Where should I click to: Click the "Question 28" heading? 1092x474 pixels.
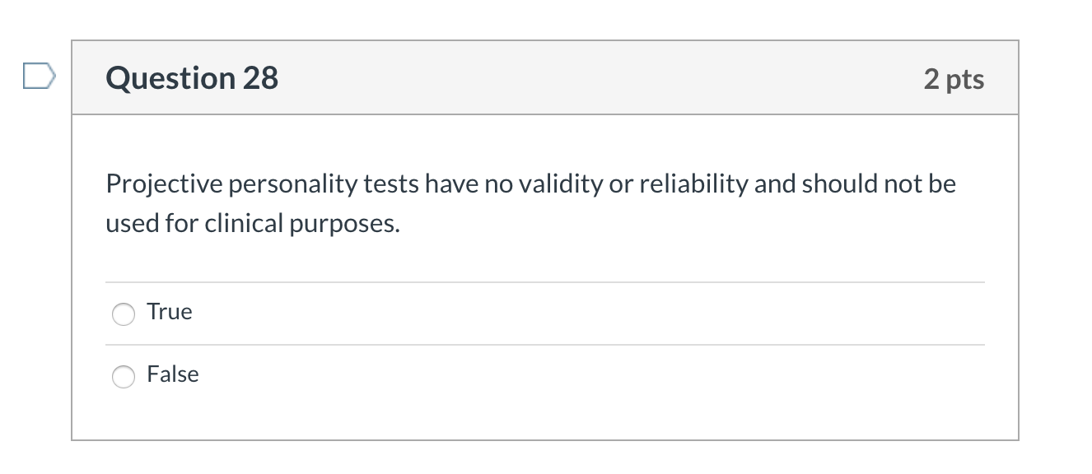tap(192, 79)
